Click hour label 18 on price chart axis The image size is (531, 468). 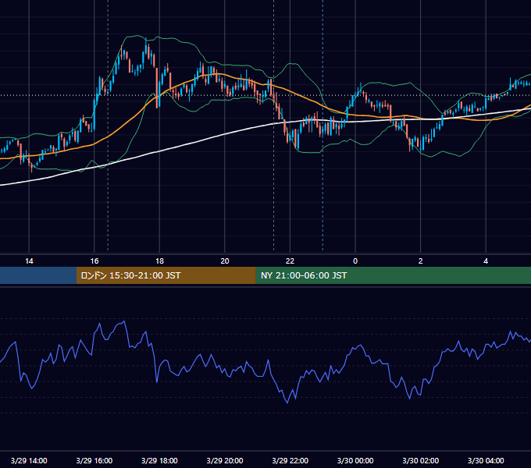coord(159,261)
